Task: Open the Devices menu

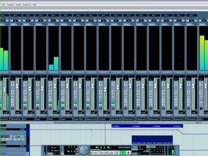Action: (x=18, y=5)
